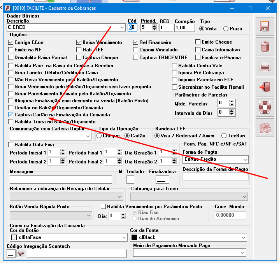Enable Captura Cheque checkbox
Viewport: 279px width, 263px height.
79,58
